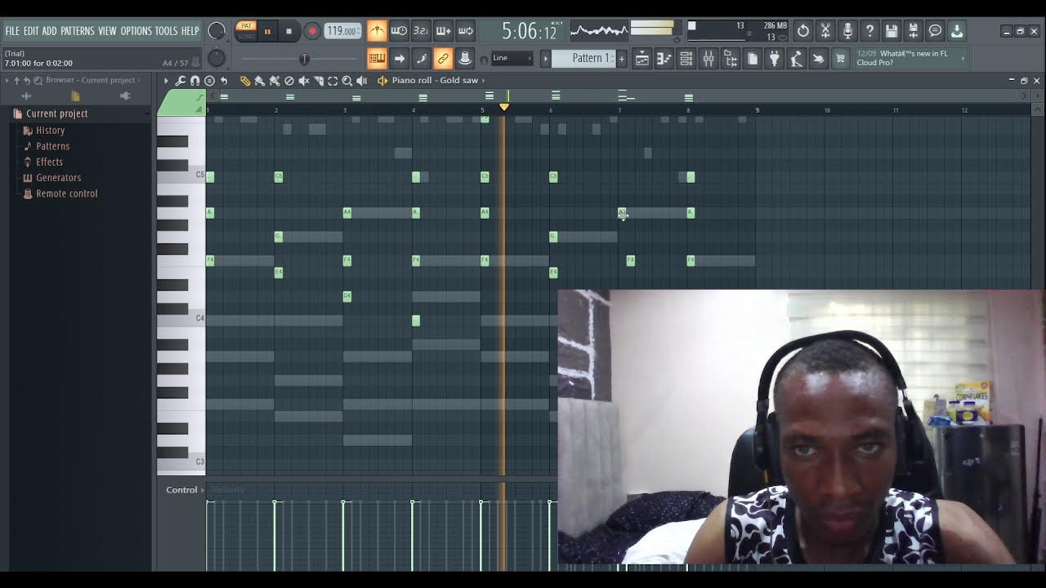Open the TOOLS menu
The height and width of the screenshot is (588, 1046).
167,31
